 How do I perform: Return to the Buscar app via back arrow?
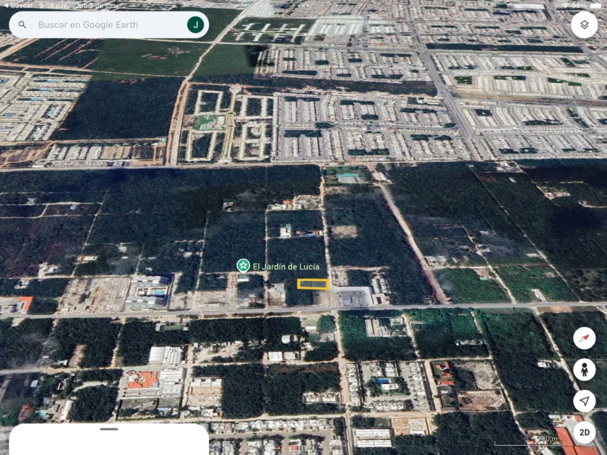6,5
